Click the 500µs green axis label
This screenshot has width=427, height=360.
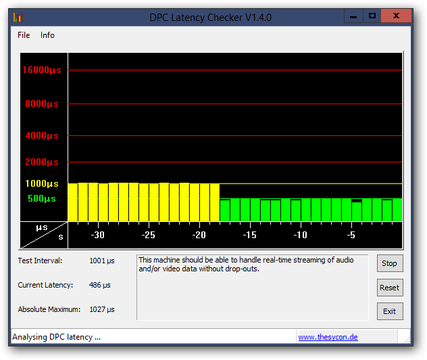click(x=42, y=198)
